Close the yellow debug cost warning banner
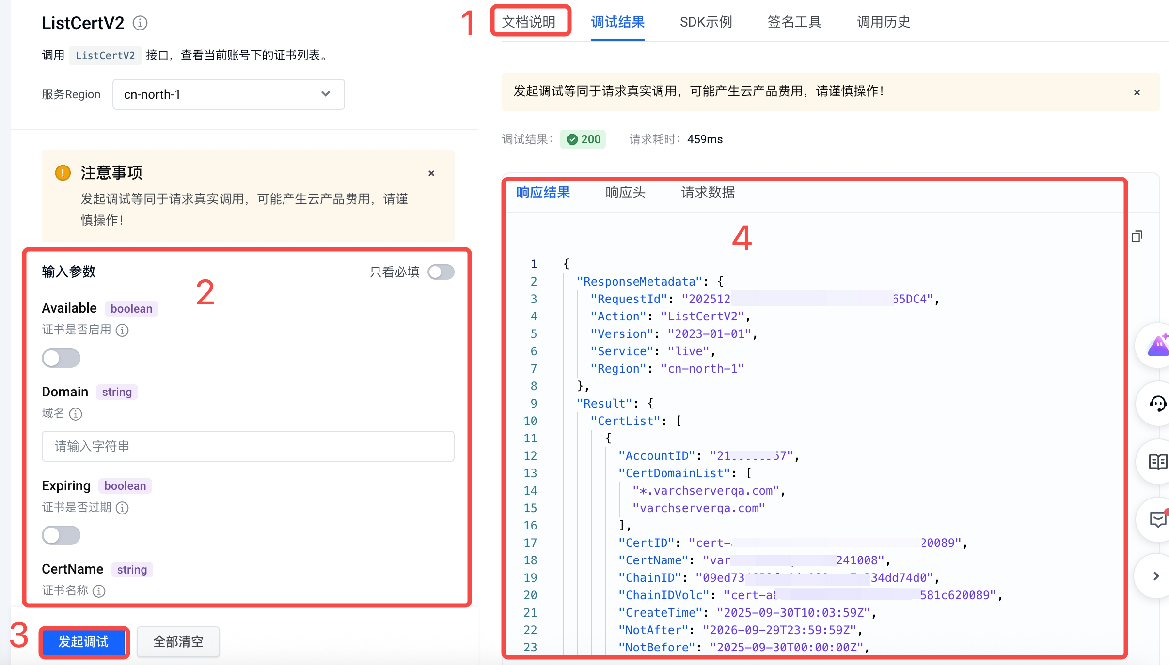The height and width of the screenshot is (665, 1169). click(1137, 92)
